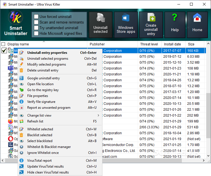Click the trash icon beside Delete uninstall entry
Screen dimensions: 211x176
pyautogui.click(x=22, y=70)
